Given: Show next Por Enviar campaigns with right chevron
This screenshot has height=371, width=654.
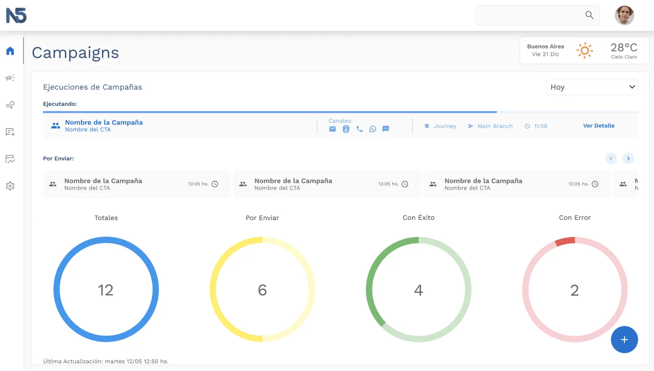Looking at the screenshot, I should pos(628,158).
